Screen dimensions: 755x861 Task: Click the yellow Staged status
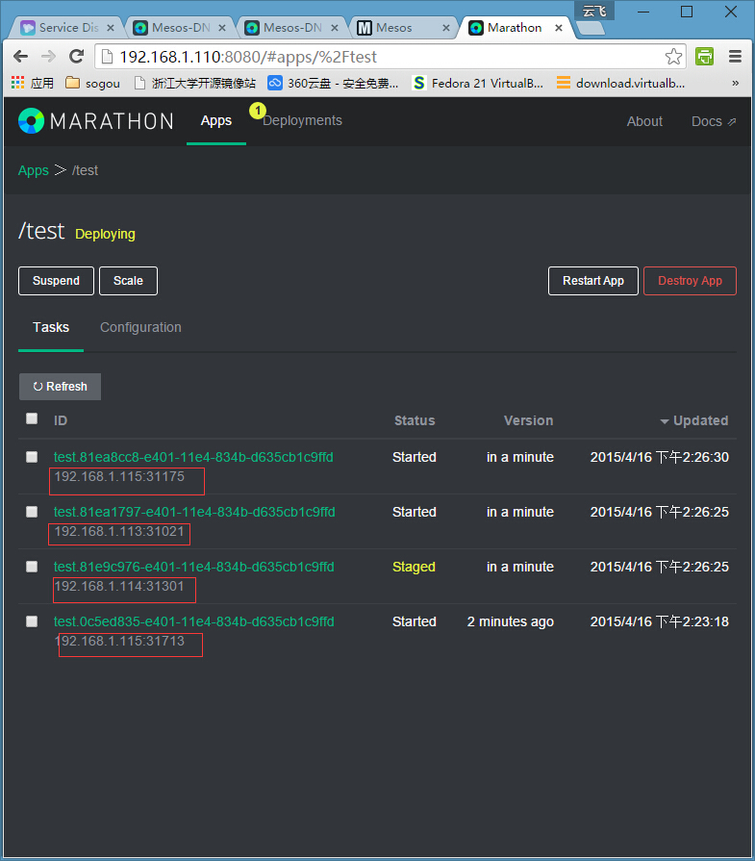point(414,567)
